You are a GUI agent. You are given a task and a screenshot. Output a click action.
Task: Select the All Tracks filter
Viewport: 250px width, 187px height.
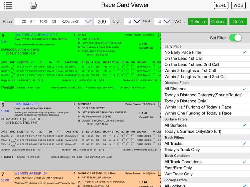[205, 143]
